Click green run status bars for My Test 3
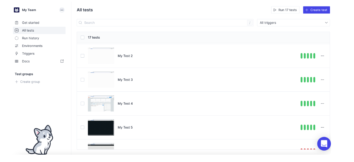 click(x=308, y=80)
